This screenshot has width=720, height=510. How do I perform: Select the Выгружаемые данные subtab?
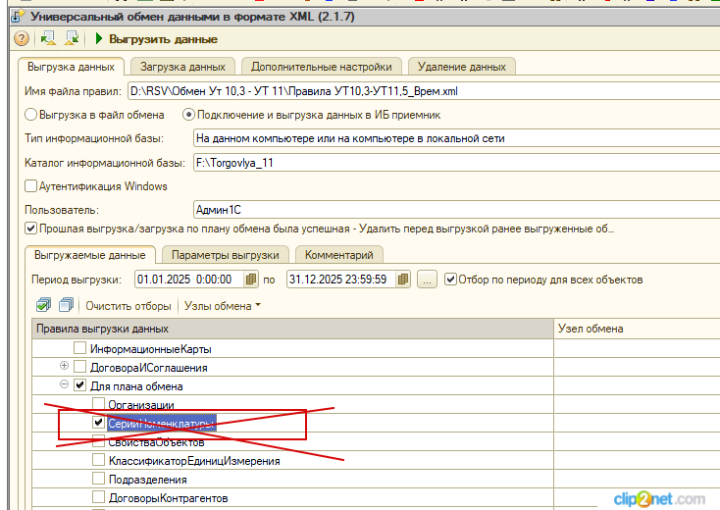pyautogui.click(x=90, y=255)
